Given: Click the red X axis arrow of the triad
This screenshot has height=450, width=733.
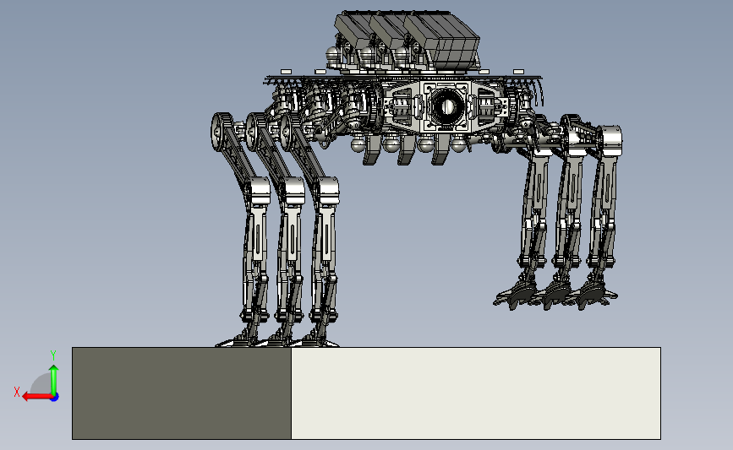Looking at the screenshot, I should tap(37, 397).
